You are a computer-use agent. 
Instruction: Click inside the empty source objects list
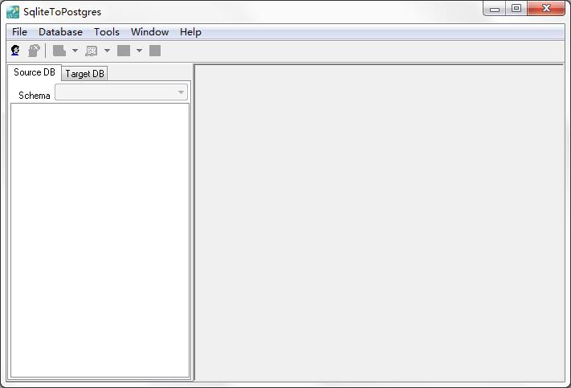pos(100,240)
